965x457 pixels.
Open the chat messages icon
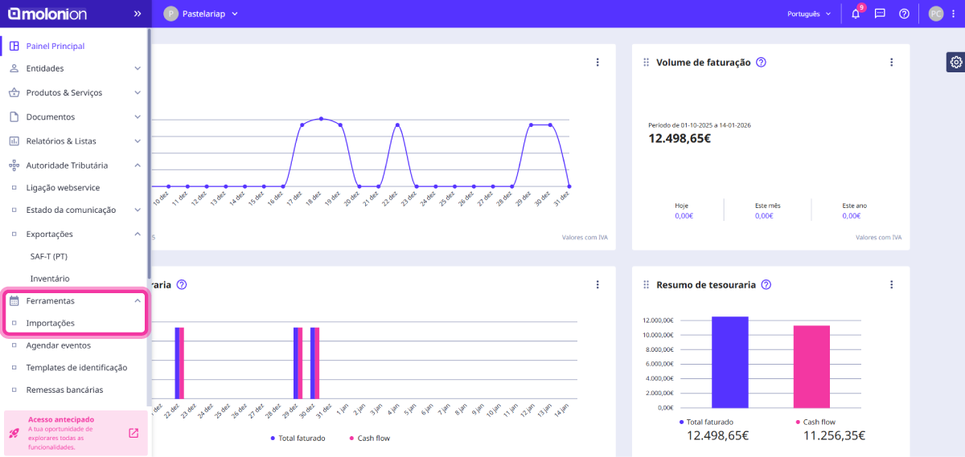click(x=880, y=14)
